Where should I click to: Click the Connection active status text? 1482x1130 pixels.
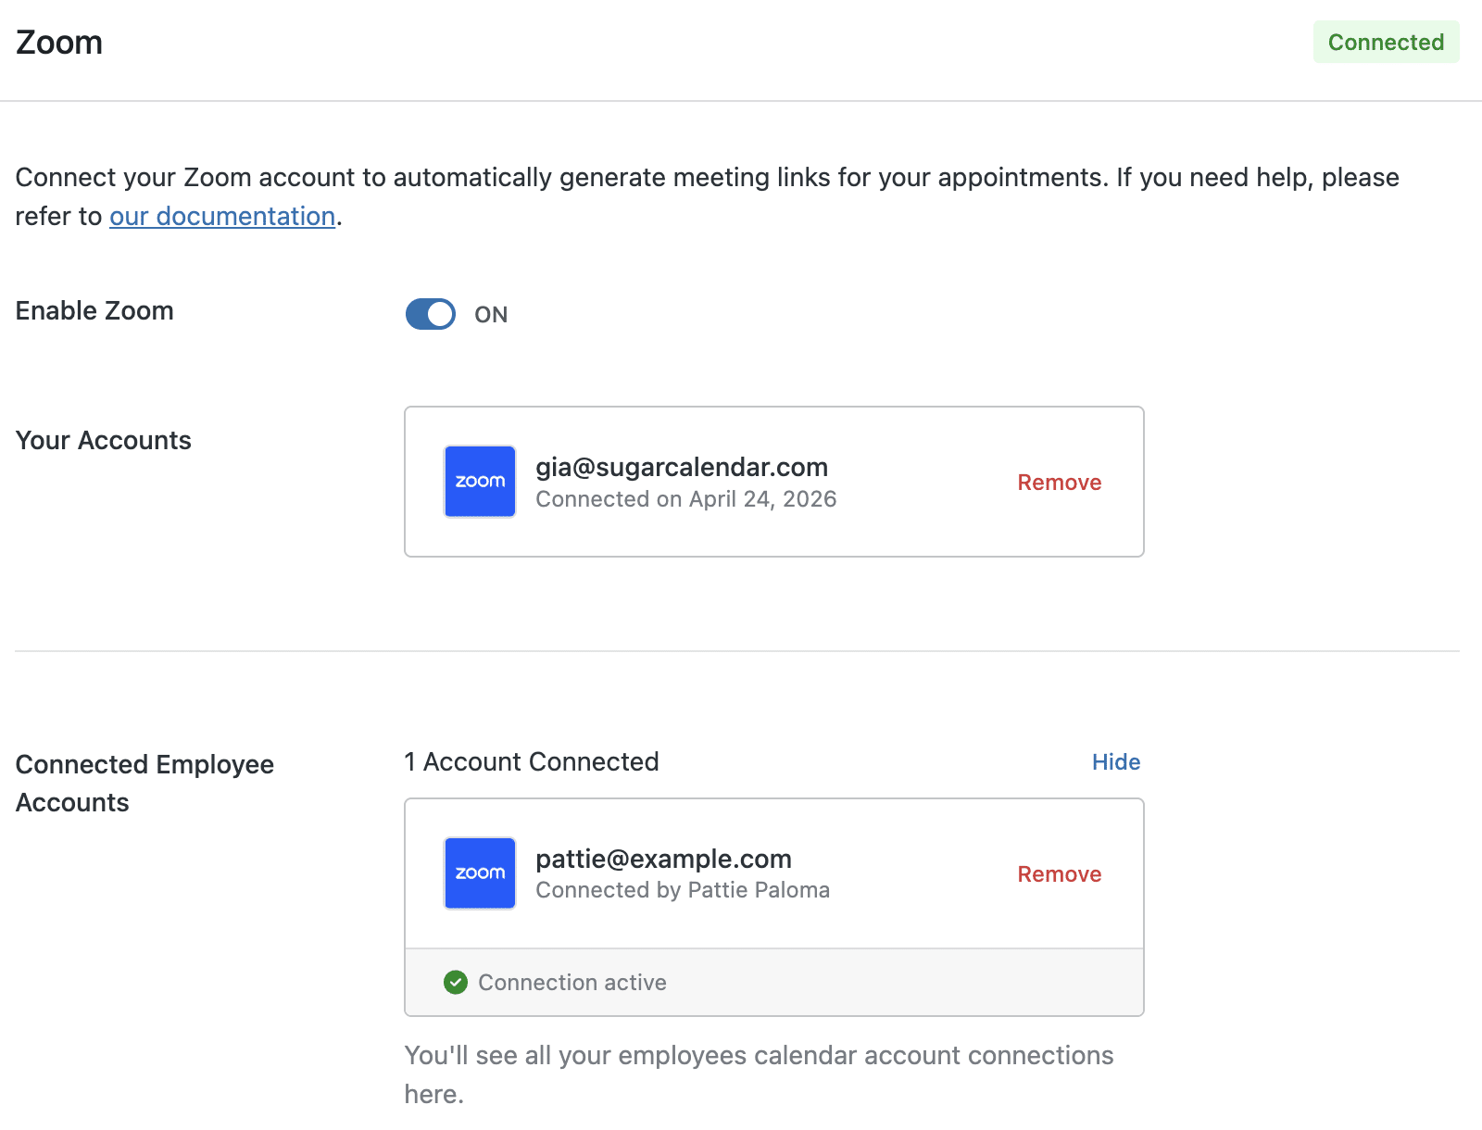(x=572, y=983)
